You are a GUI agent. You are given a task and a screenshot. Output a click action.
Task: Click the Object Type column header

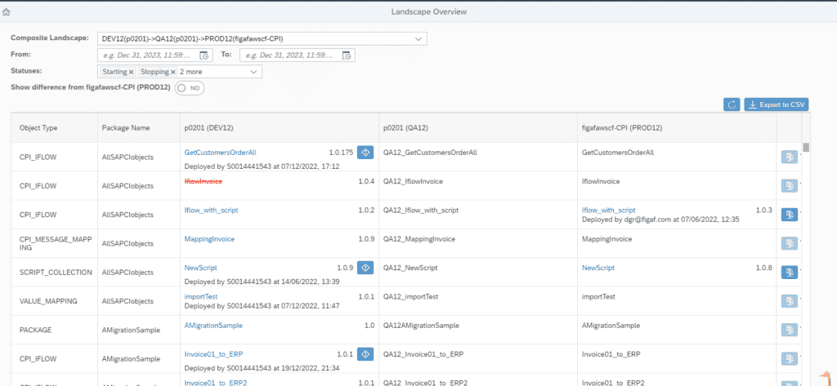(x=38, y=128)
